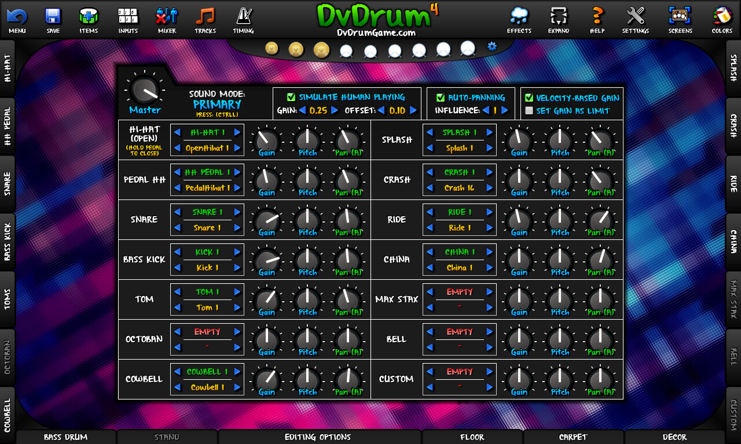Click the Master volume knob
The image size is (741, 444).
coord(145,90)
